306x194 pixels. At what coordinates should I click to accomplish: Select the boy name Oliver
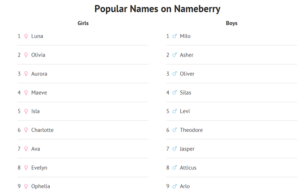click(187, 74)
